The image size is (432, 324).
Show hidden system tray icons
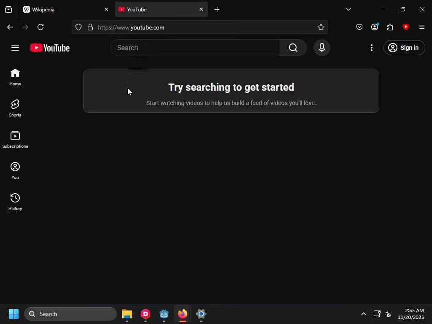point(363,314)
